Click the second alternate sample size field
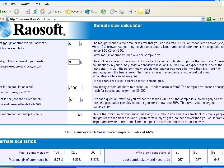 [x=77, y=152]
